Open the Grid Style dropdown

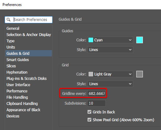pyautogui.click(x=110, y=84)
